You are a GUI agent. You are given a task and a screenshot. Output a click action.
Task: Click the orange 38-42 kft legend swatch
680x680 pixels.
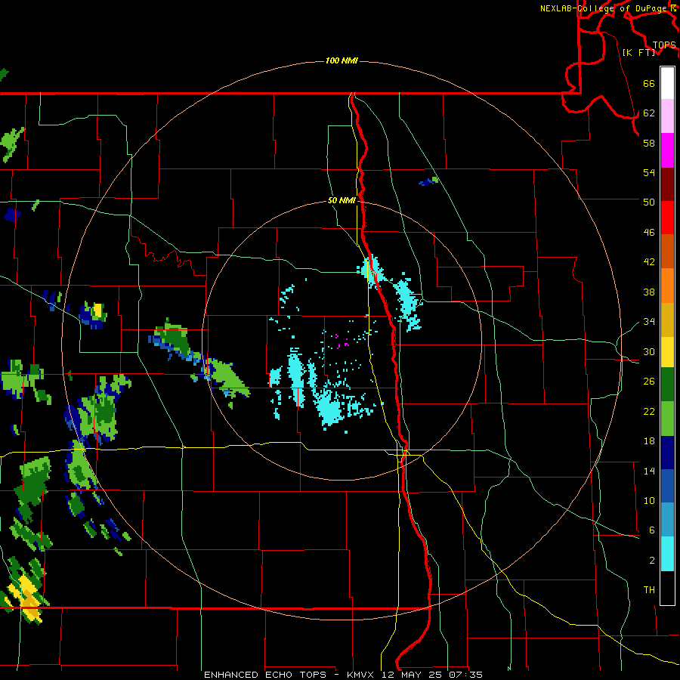pos(667,286)
